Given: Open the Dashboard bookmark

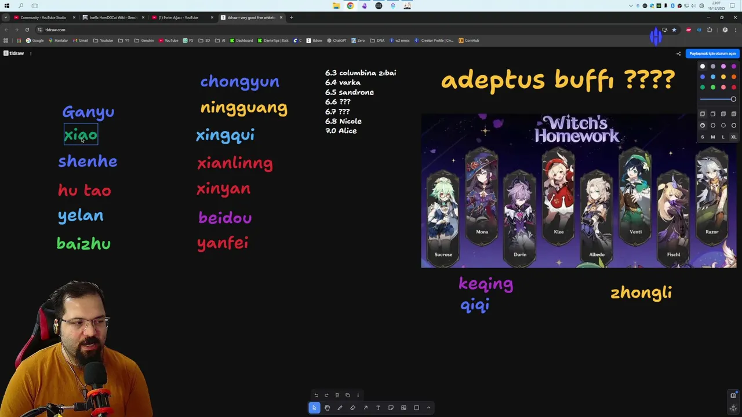Looking at the screenshot, I should (x=241, y=41).
